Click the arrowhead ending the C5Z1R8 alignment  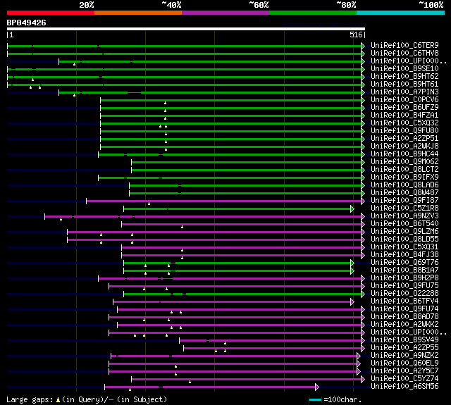click(352, 209)
